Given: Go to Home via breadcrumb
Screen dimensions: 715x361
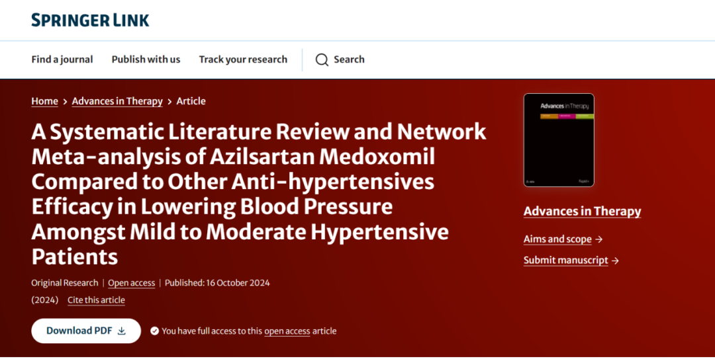Looking at the screenshot, I should coord(44,101).
